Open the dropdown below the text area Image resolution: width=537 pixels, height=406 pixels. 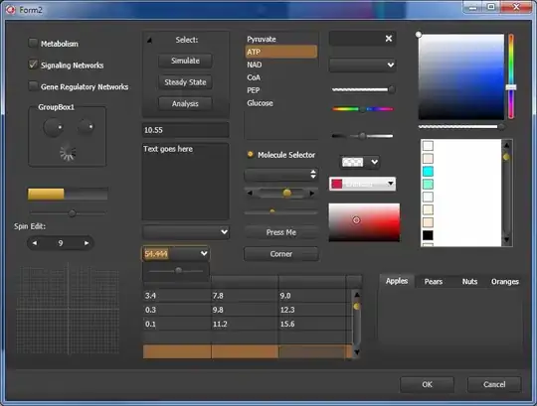point(186,232)
